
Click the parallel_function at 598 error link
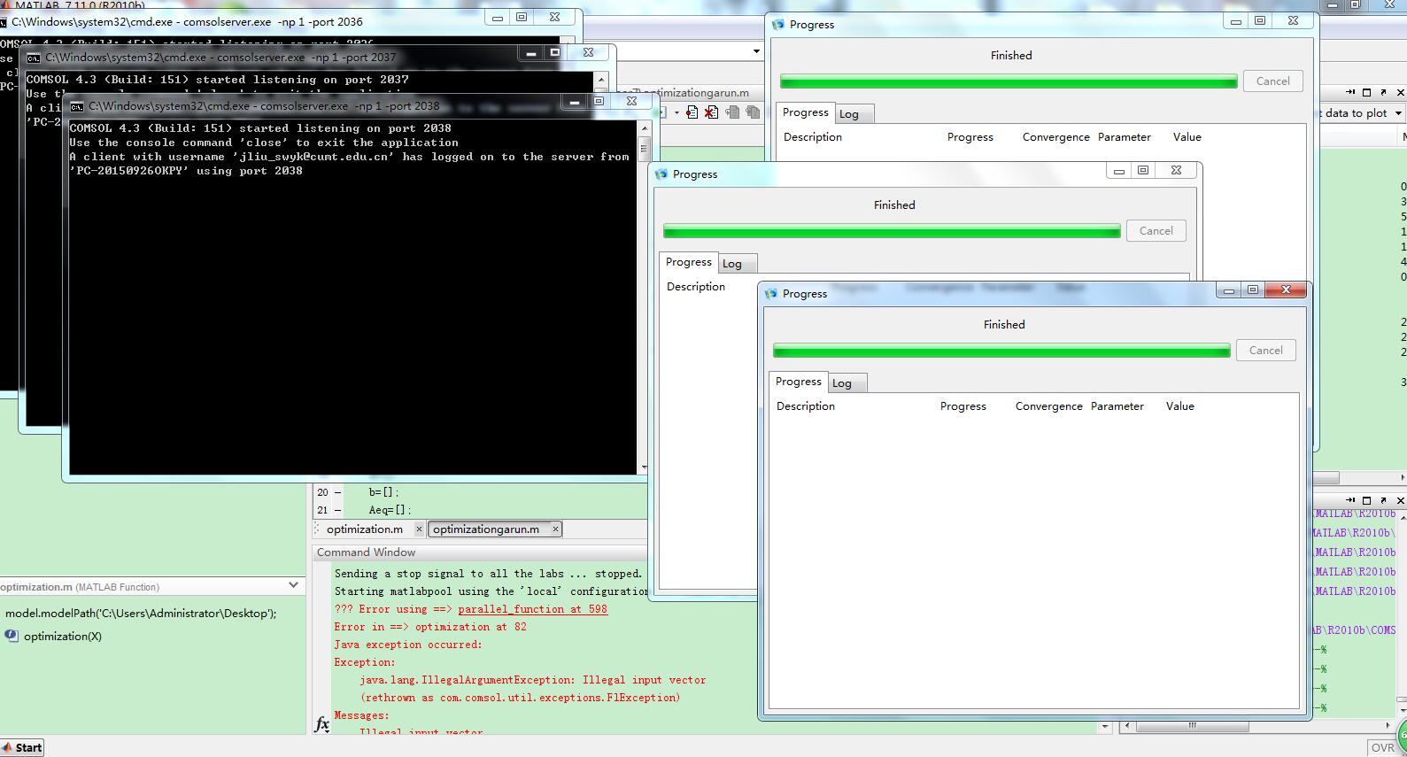click(x=532, y=609)
